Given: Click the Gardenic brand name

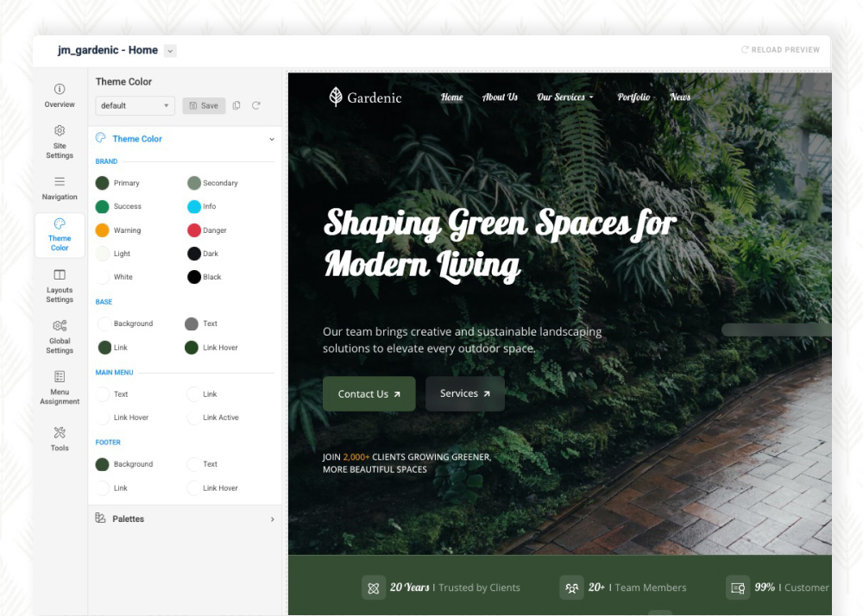Looking at the screenshot, I should [x=375, y=97].
